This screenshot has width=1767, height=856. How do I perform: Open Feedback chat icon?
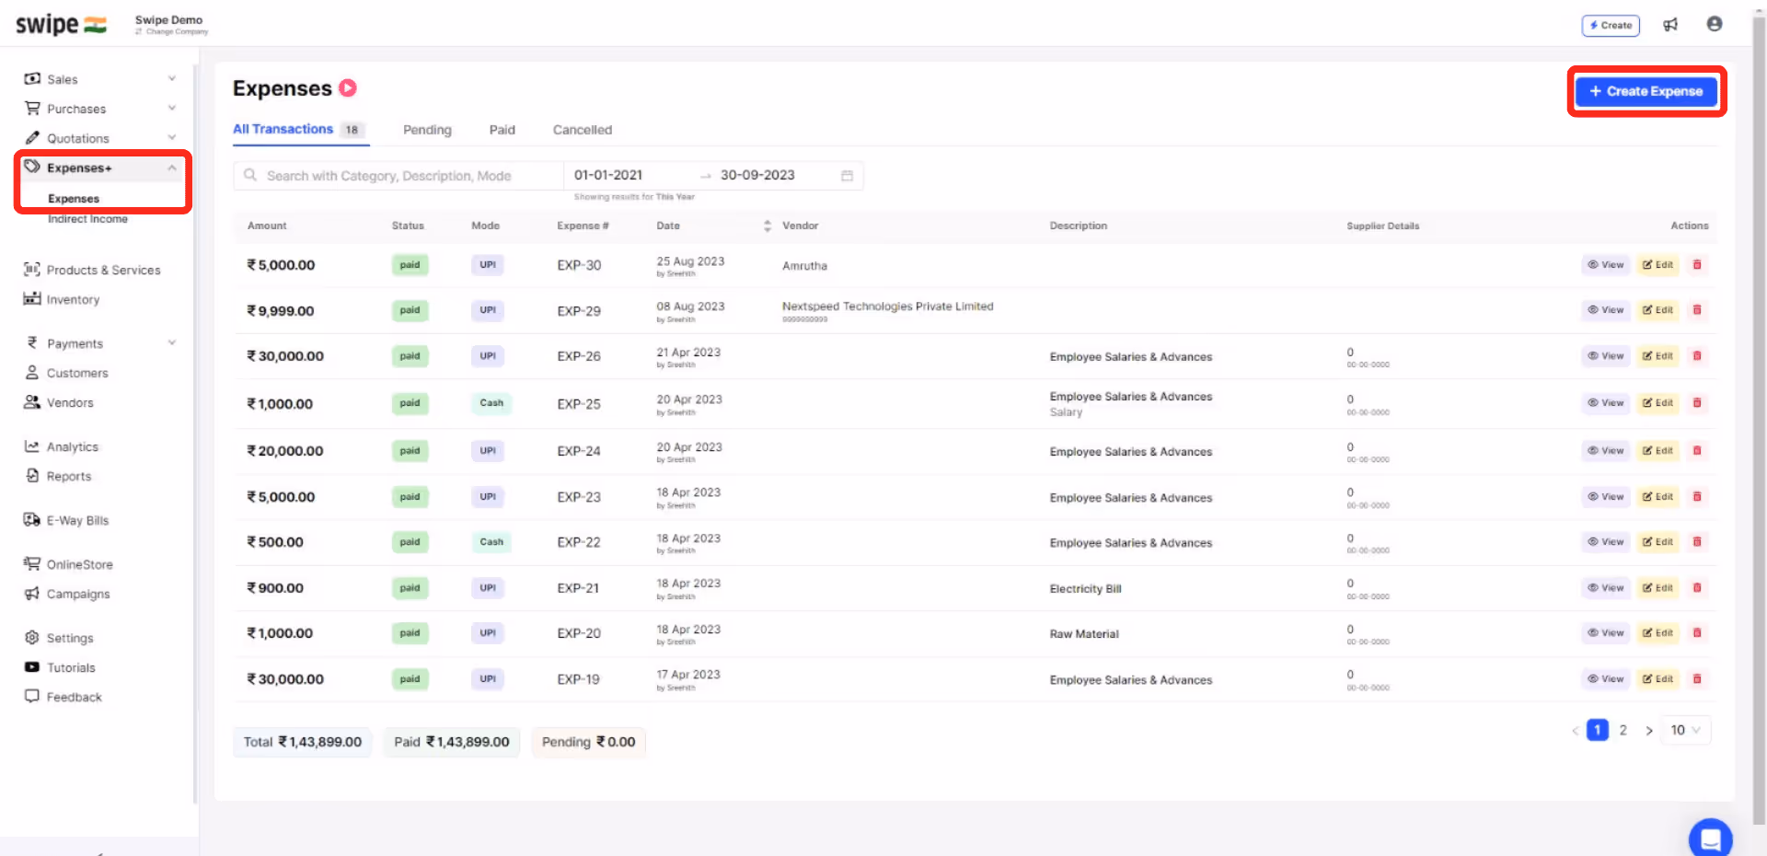[32, 697]
